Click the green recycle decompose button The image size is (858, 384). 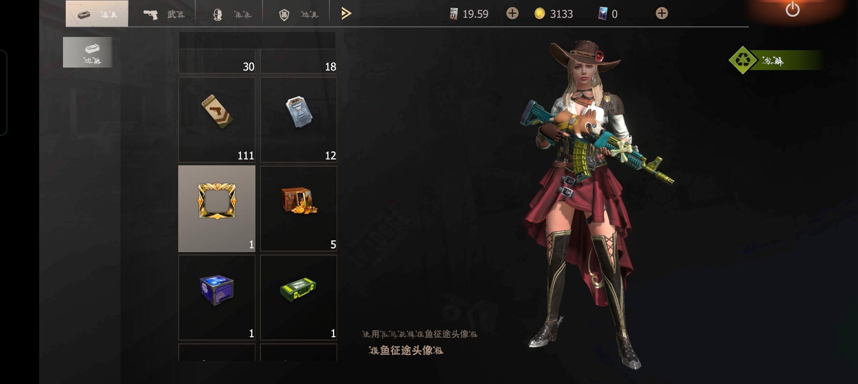775,60
